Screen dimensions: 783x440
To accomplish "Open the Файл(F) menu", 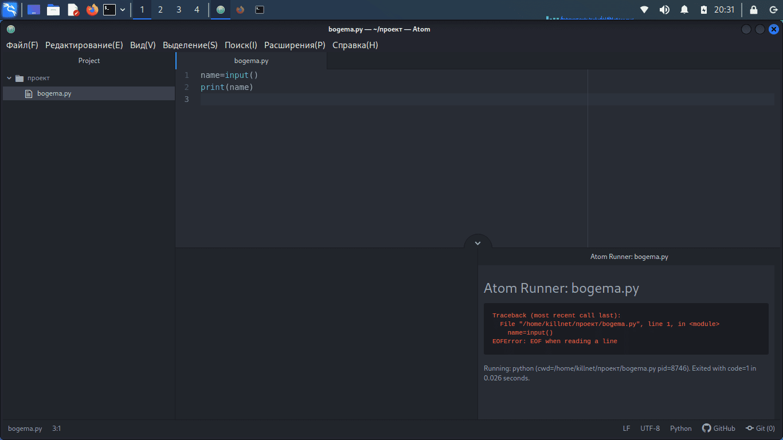I will pyautogui.click(x=22, y=45).
